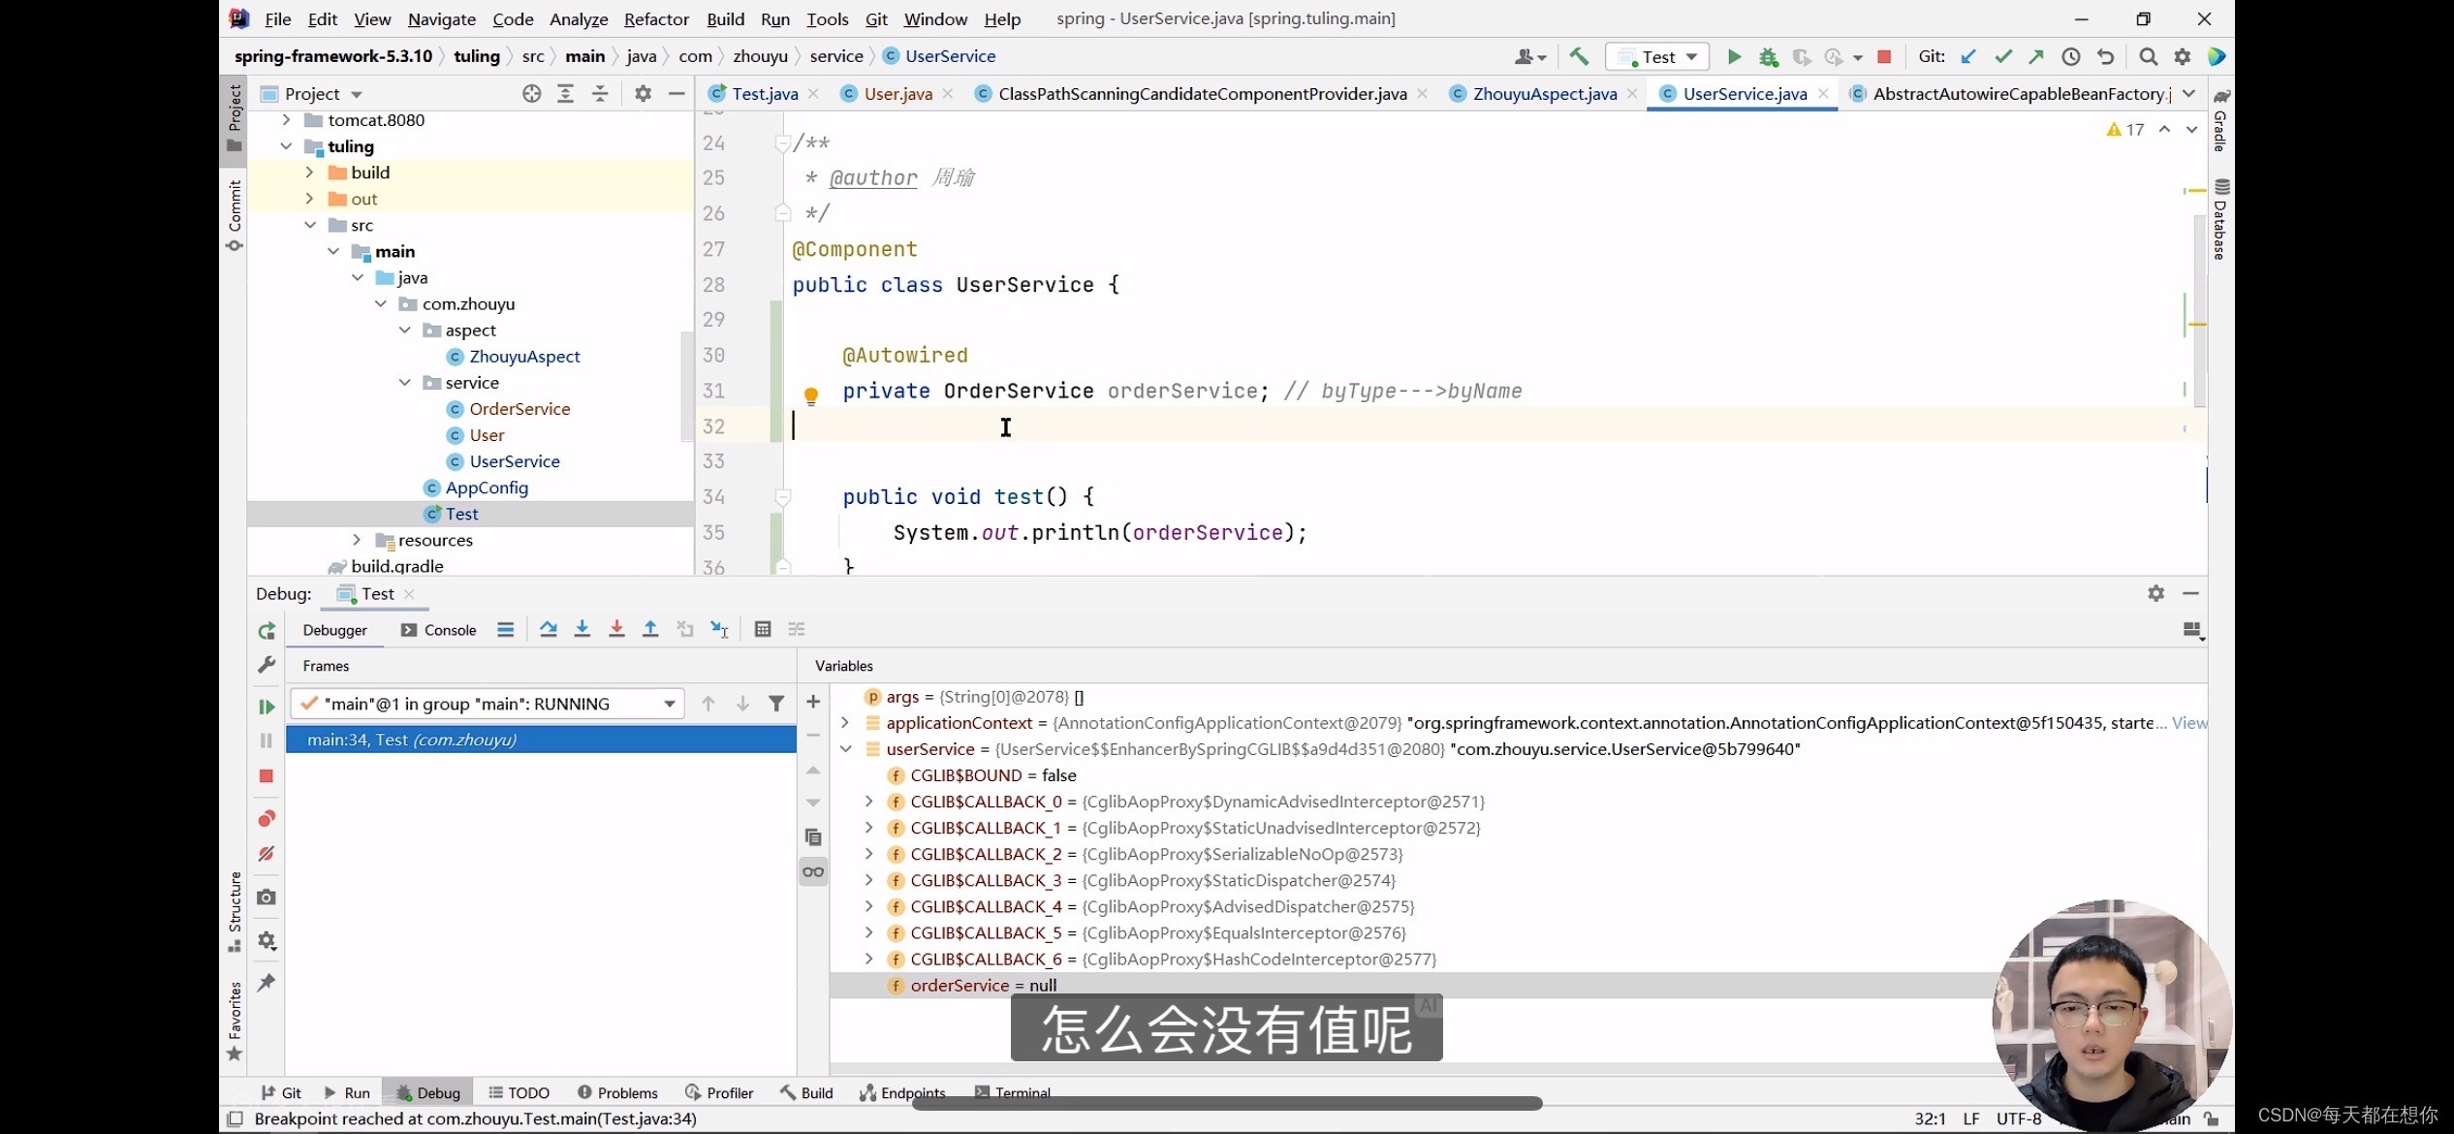Add a new watch with plus icon
Image resolution: width=2454 pixels, height=1134 pixels.
point(813,702)
